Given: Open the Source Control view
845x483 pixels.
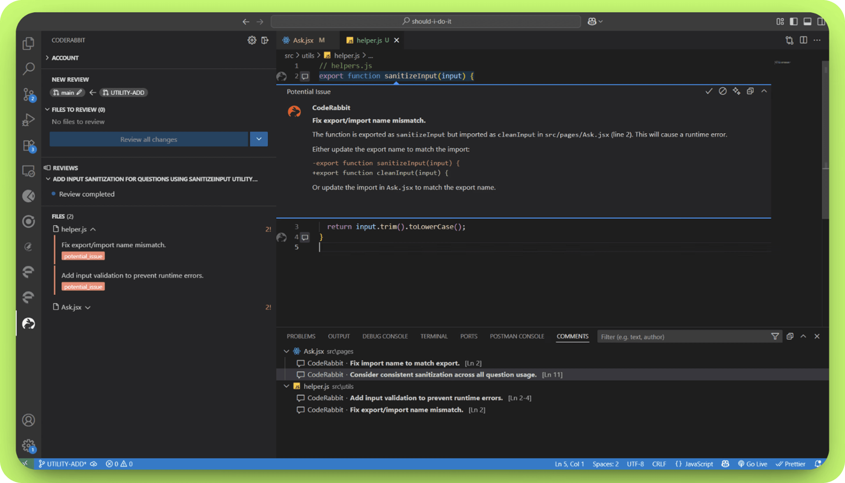Looking at the screenshot, I should pos(29,94).
